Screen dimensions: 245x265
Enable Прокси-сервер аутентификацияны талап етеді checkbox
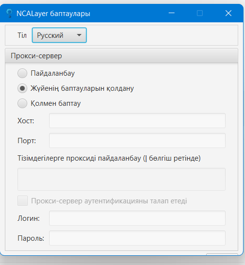tap(22, 201)
